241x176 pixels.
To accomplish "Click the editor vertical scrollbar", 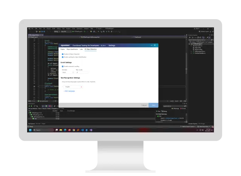I will (186, 69).
